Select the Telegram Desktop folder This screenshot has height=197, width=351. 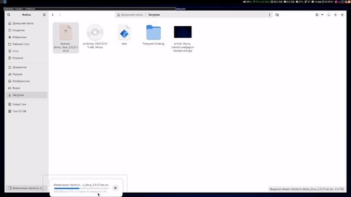pos(154,34)
